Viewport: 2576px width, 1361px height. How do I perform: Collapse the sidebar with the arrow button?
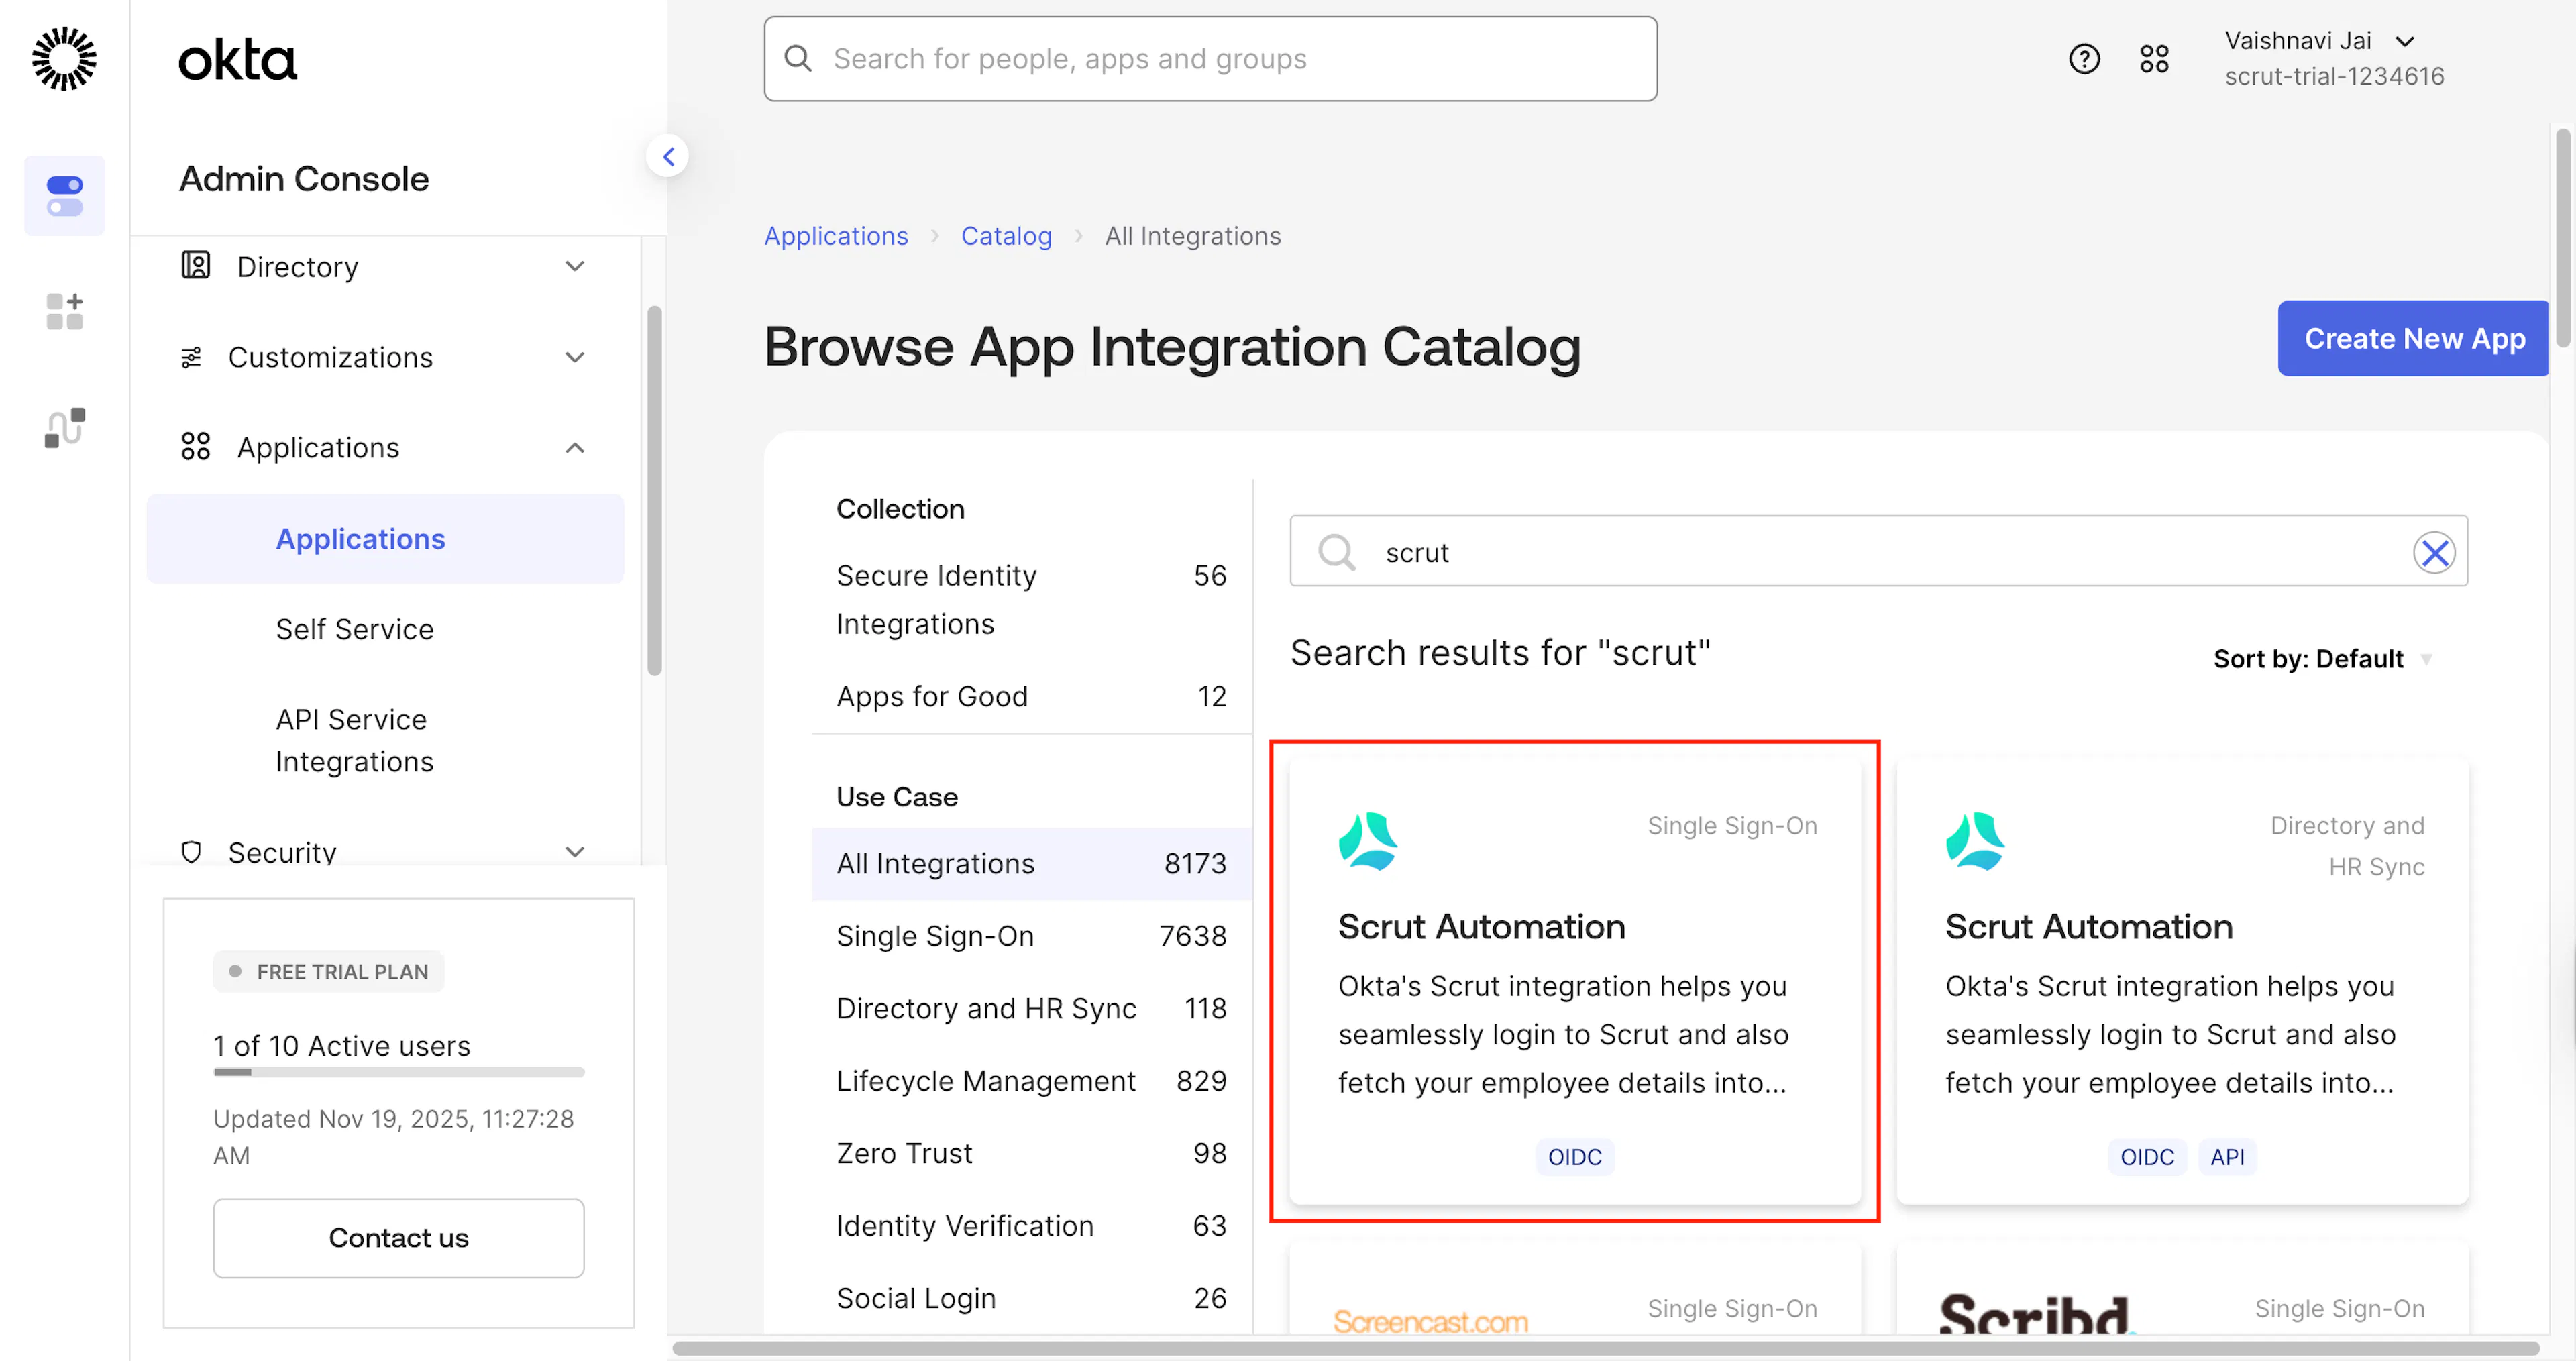pos(668,156)
